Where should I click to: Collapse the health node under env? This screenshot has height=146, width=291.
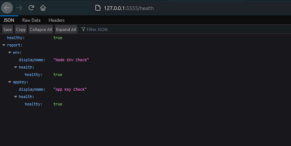[16, 67]
